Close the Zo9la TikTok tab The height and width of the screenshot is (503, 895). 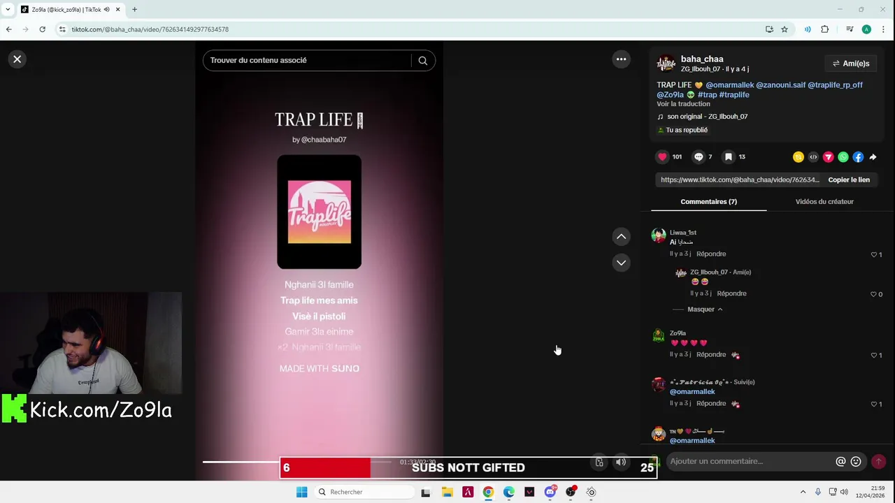tap(117, 10)
